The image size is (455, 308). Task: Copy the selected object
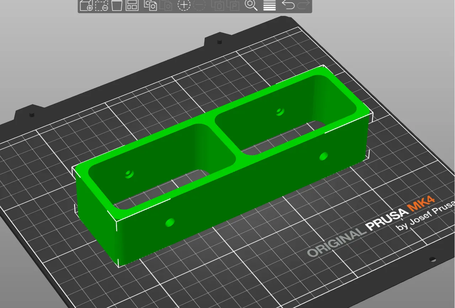[x=151, y=5]
